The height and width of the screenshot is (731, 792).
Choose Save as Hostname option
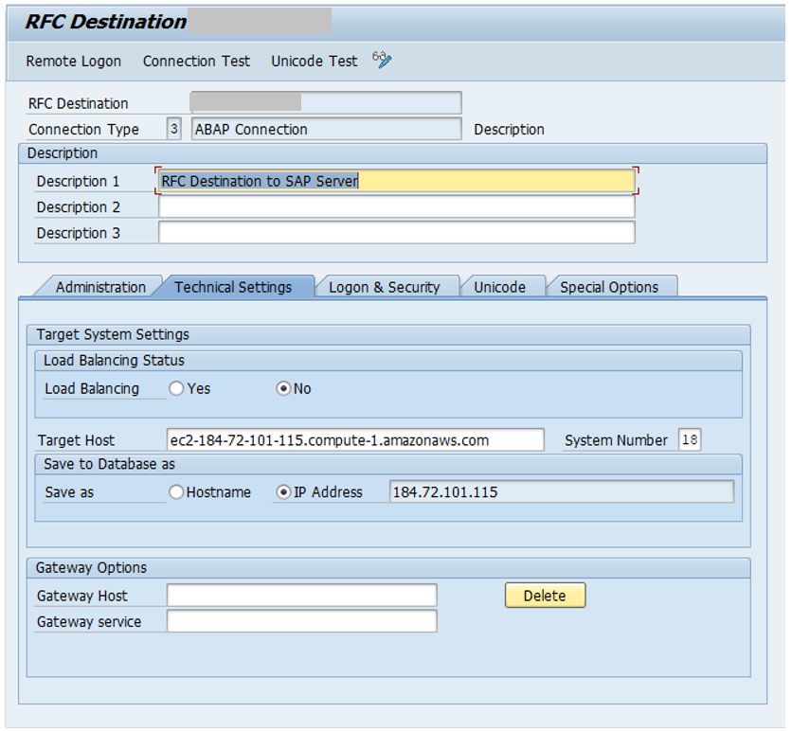pyautogui.click(x=176, y=491)
